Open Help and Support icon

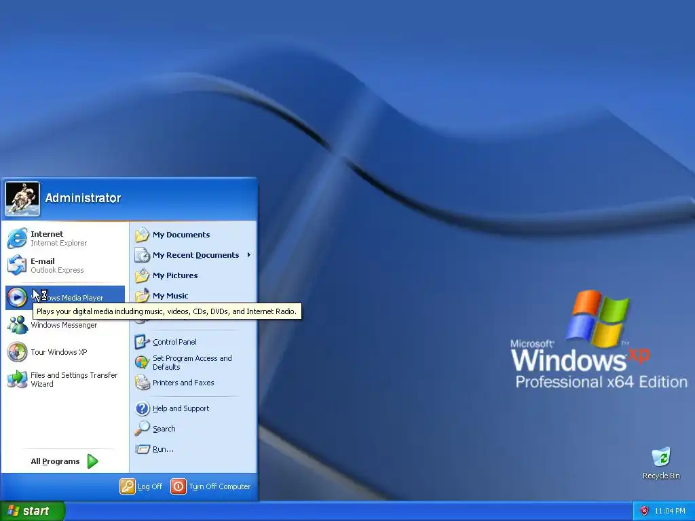[x=143, y=408]
